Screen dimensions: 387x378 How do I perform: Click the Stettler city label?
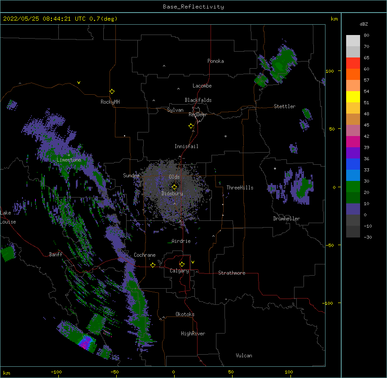pyautogui.click(x=285, y=106)
